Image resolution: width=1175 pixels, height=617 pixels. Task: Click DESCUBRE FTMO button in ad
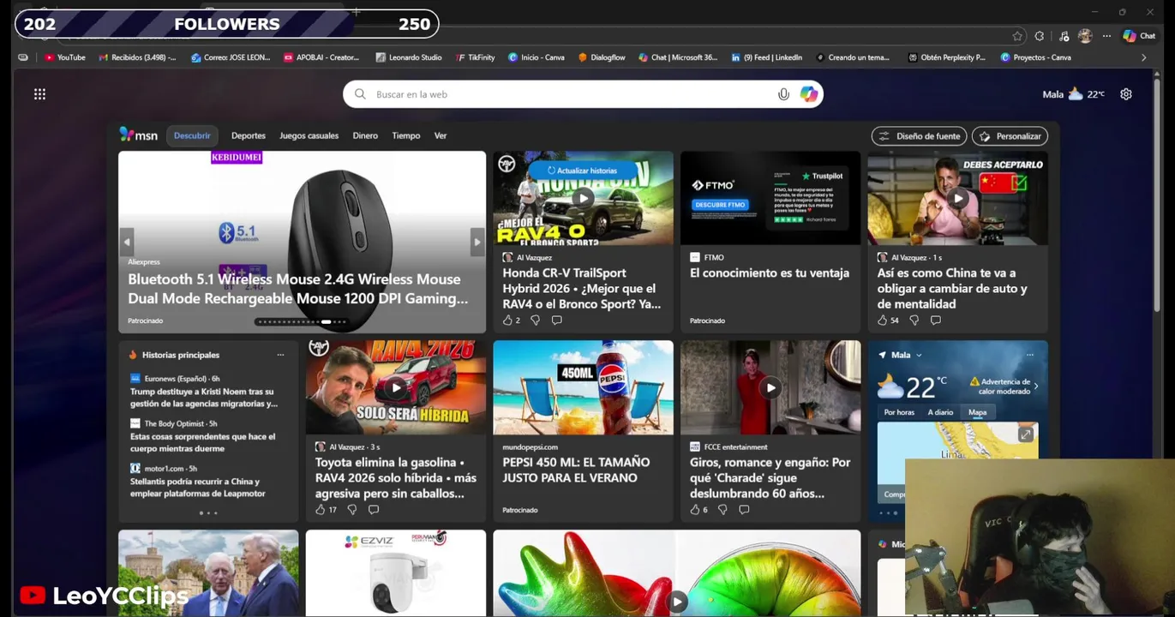720,205
